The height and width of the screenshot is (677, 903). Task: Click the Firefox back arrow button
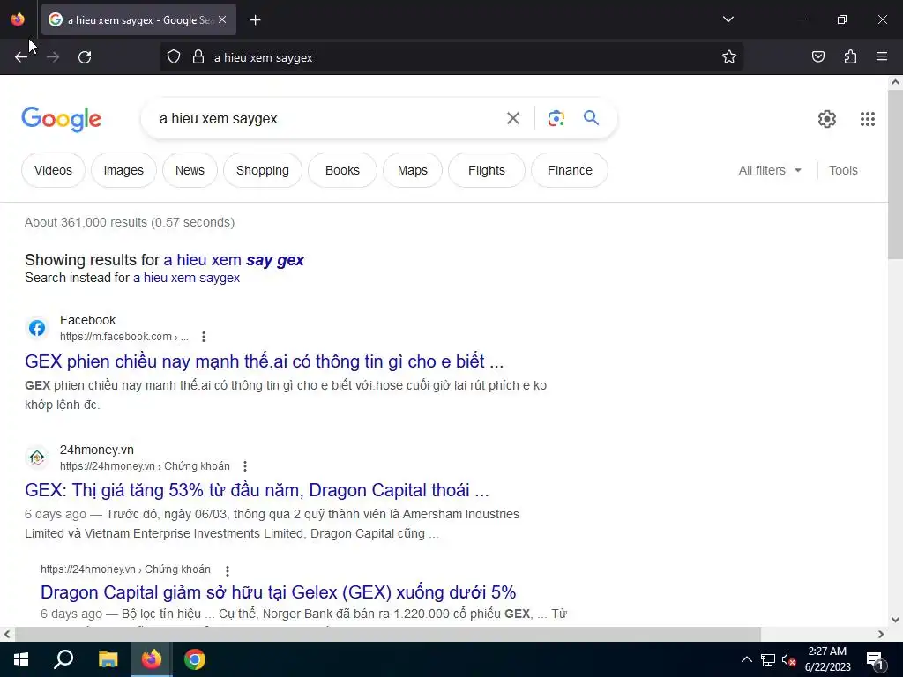[21, 57]
